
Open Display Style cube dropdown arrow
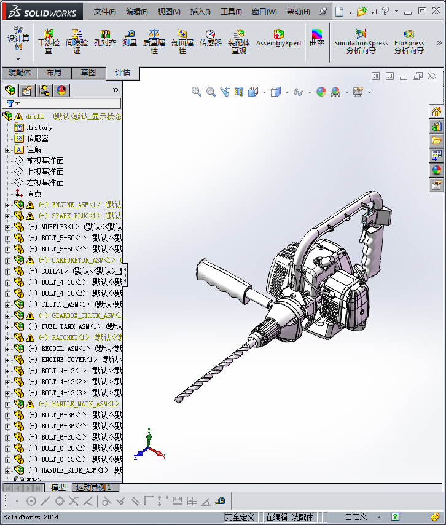coord(287,92)
